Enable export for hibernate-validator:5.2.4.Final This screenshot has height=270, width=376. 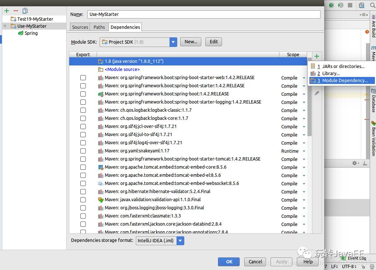pyautogui.click(x=83, y=192)
